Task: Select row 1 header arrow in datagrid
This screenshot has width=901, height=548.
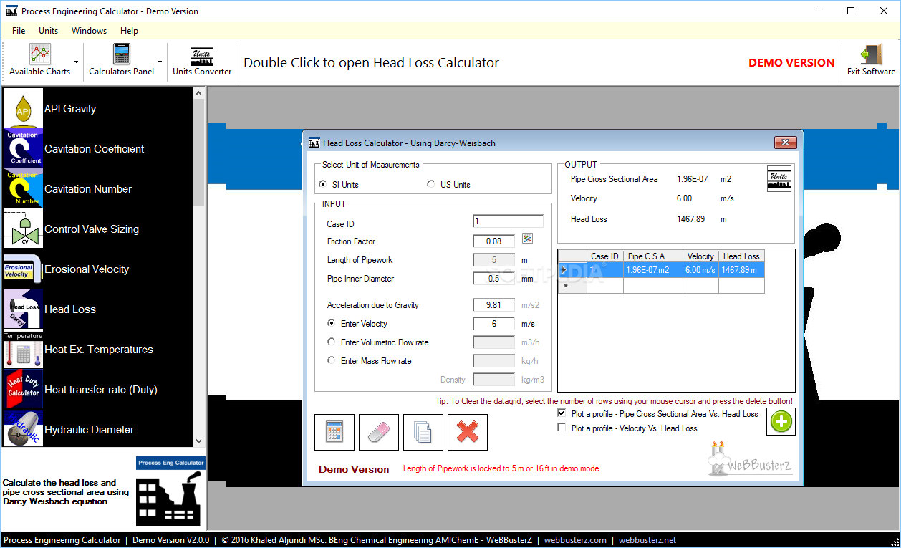Action: (x=572, y=270)
